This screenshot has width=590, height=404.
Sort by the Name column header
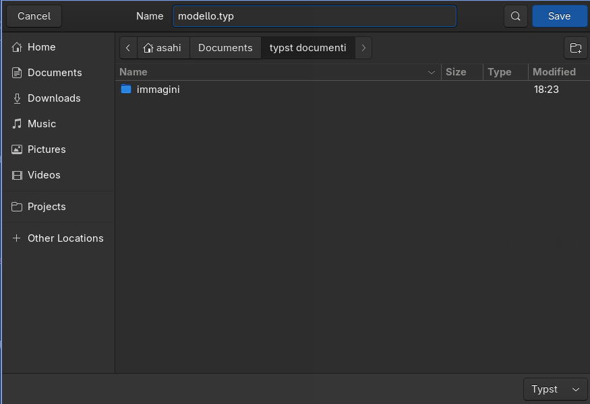tap(278, 72)
